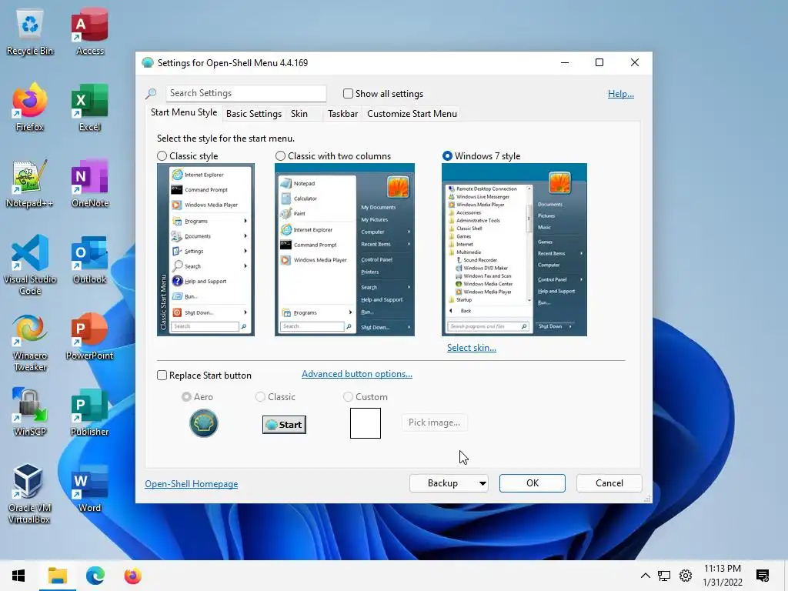Launch OneNote from the desktop

tap(90, 183)
